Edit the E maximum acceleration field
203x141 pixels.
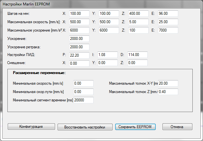pyautogui.click(x=168, y=31)
